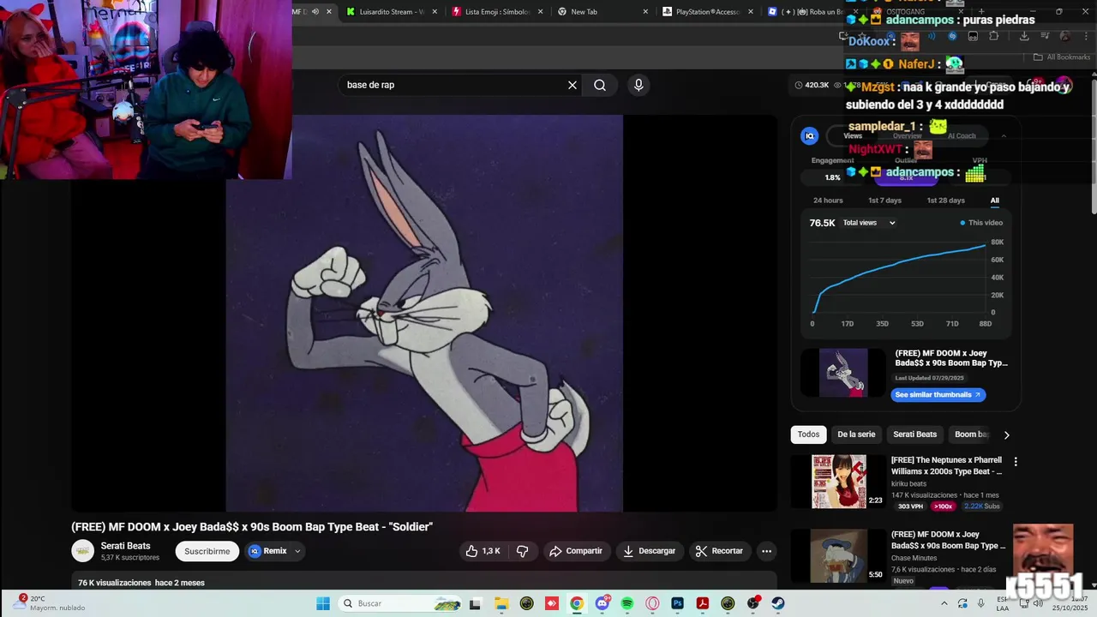Viewport: 1097px width, 617px height.
Task: Select the De la serie filter chip
Action: point(856,434)
